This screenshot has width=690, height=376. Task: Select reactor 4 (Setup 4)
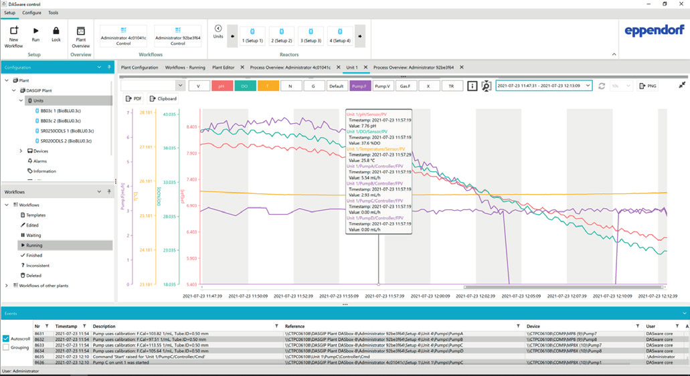point(340,36)
